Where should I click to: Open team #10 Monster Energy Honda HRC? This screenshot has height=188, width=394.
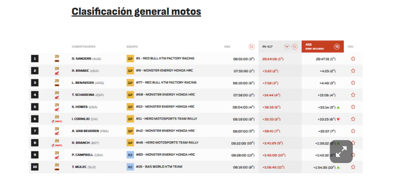pyautogui.click(x=165, y=106)
